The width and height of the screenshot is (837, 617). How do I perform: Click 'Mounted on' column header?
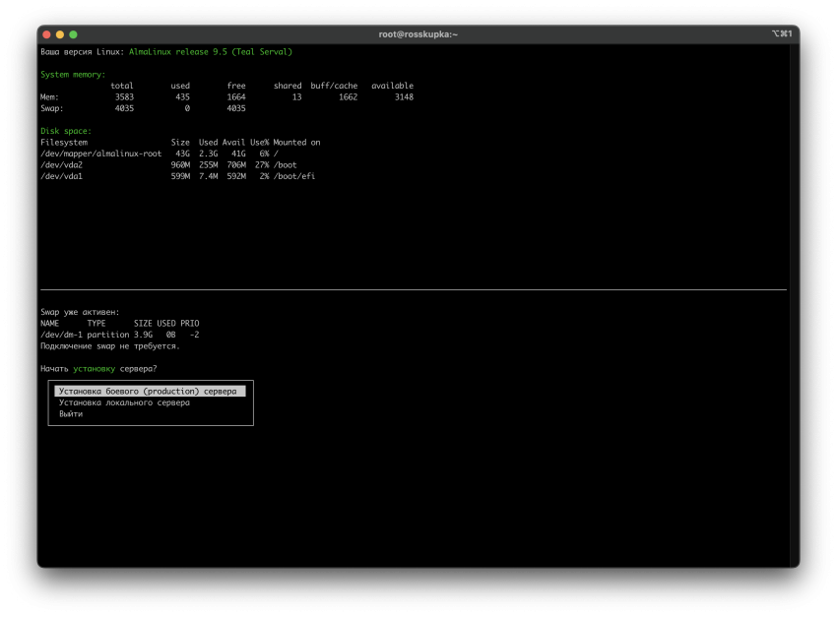point(296,143)
